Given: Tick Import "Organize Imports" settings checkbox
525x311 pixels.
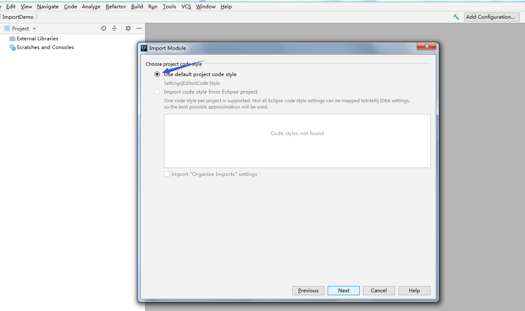Looking at the screenshot, I should pos(167,174).
